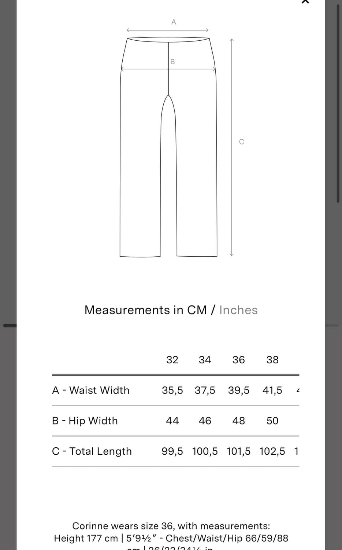The width and height of the screenshot is (342, 550).
Task: Click the Corinne wears size 36 text
Action: coord(171,526)
